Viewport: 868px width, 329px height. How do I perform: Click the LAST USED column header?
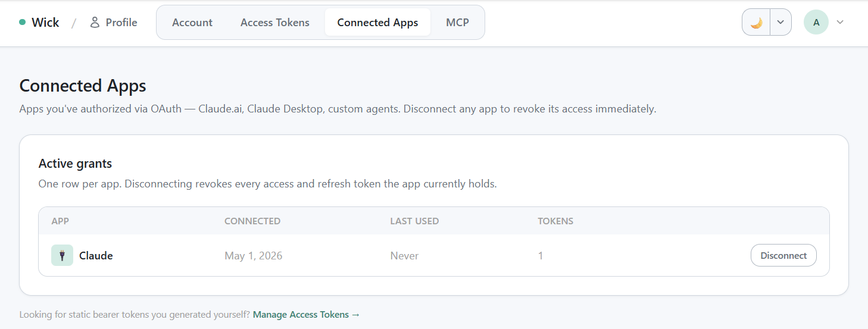pos(414,221)
